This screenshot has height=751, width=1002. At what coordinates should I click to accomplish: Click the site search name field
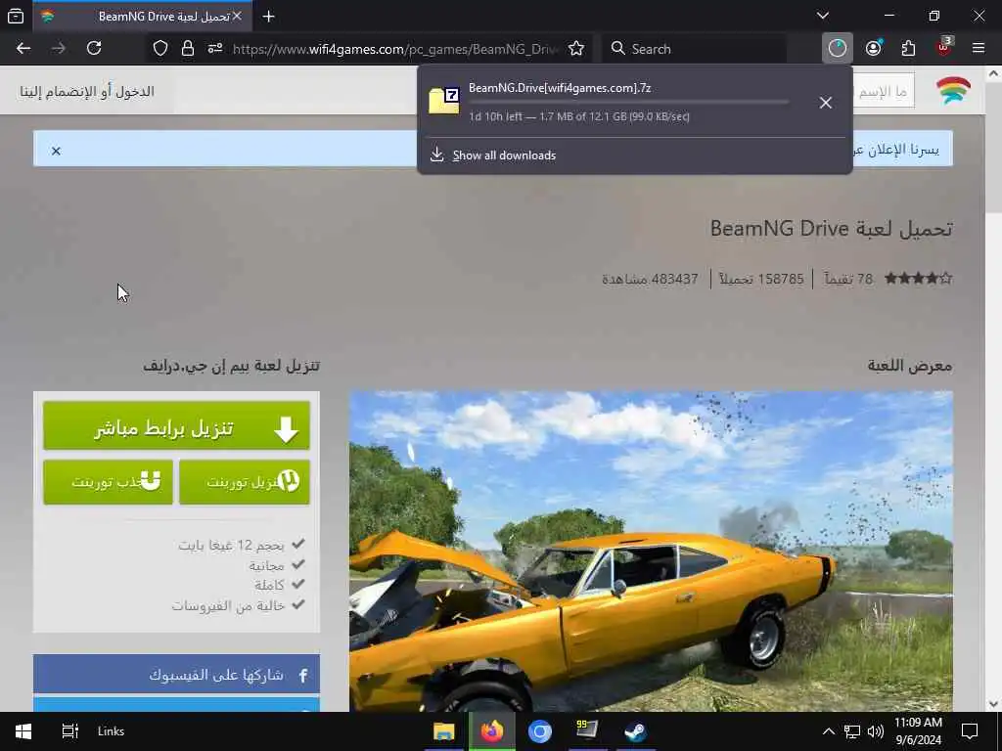pos(884,91)
